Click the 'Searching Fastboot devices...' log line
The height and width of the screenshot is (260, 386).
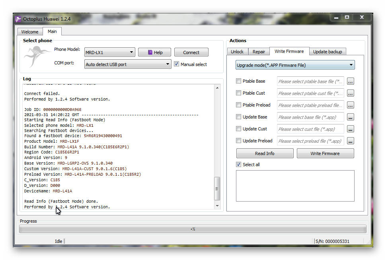tap(58, 131)
